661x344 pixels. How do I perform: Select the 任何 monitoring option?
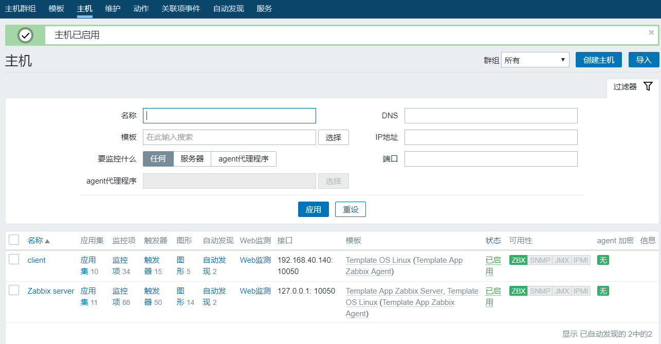coord(158,159)
